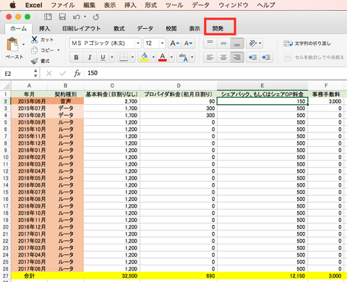Toggle bold formatting
The width and height of the screenshot is (347, 282).
(77, 57)
